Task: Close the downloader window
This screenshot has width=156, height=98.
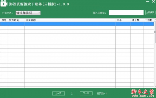Action: (153, 1)
